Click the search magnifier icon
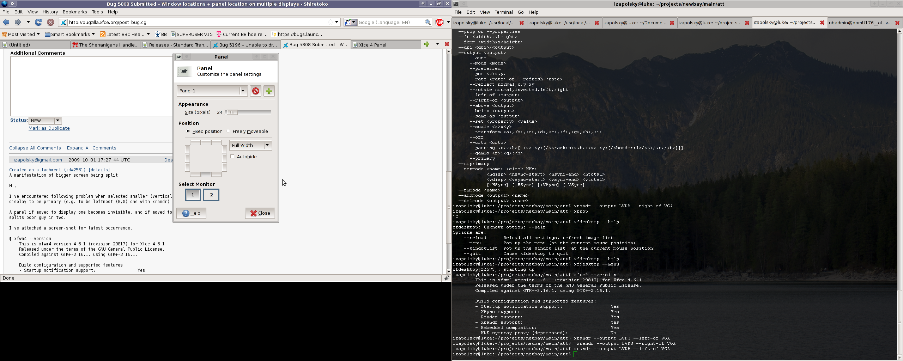Image resolution: width=903 pixels, height=361 pixels. click(x=428, y=22)
